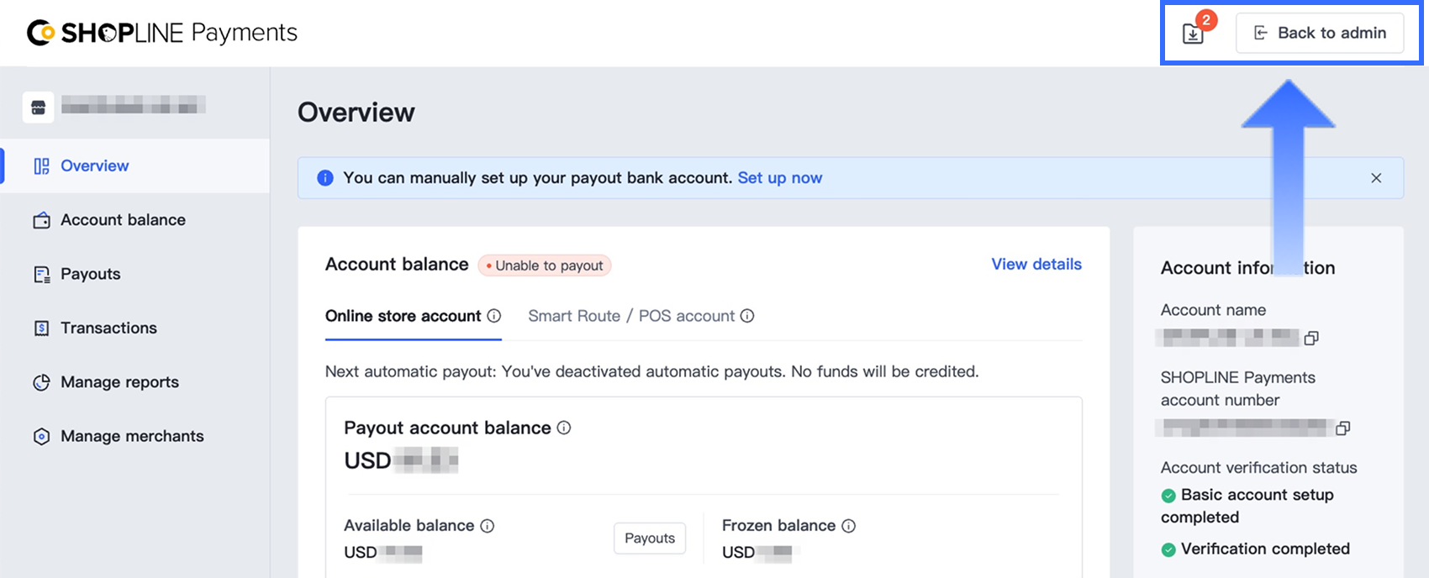Click info icon beside Online store account
This screenshot has height=578, width=1429.
click(x=494, y=316)
